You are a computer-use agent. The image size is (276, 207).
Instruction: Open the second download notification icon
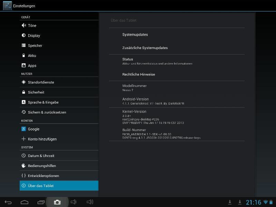pos(239,202)
